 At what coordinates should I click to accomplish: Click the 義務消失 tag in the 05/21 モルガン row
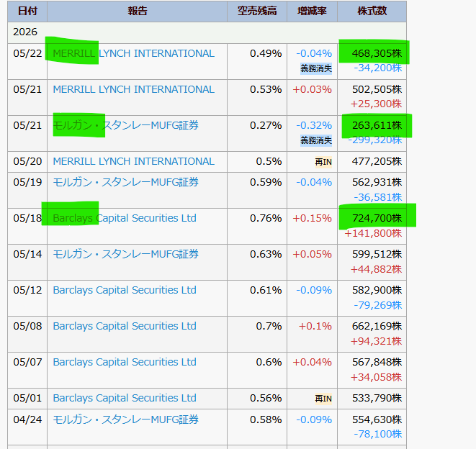click(316, 140)
